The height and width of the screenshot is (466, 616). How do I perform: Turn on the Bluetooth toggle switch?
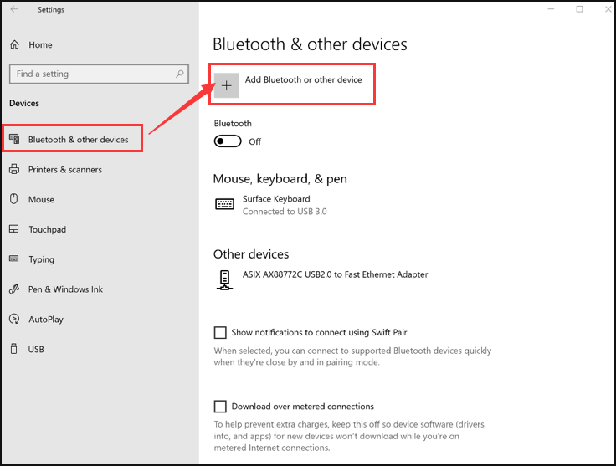coord(228,141)
